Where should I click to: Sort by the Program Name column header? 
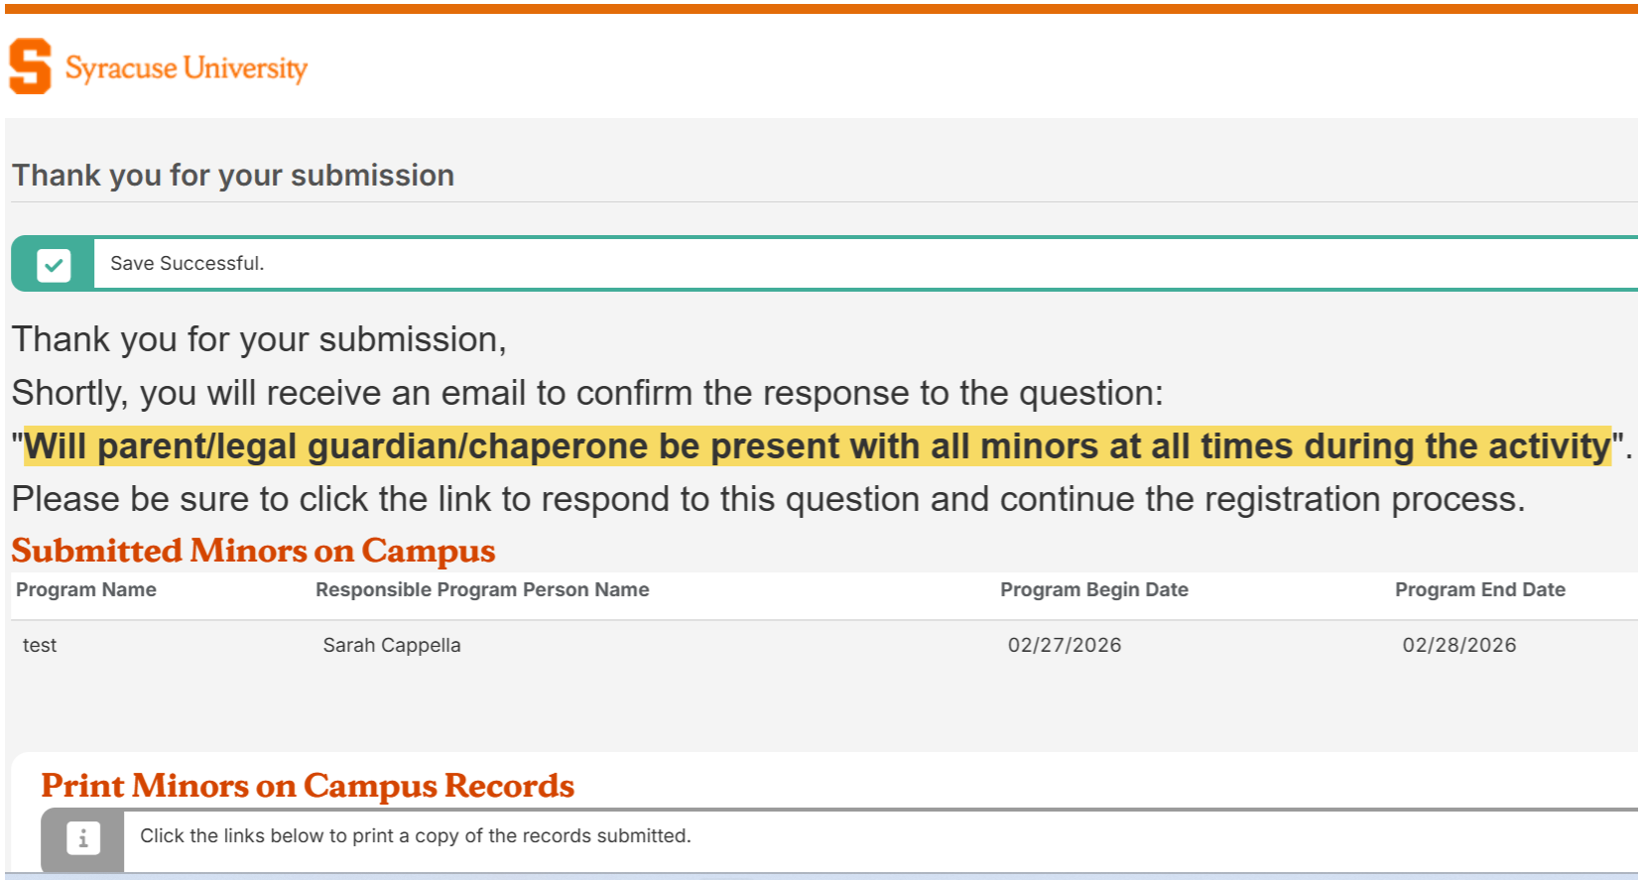86,589
